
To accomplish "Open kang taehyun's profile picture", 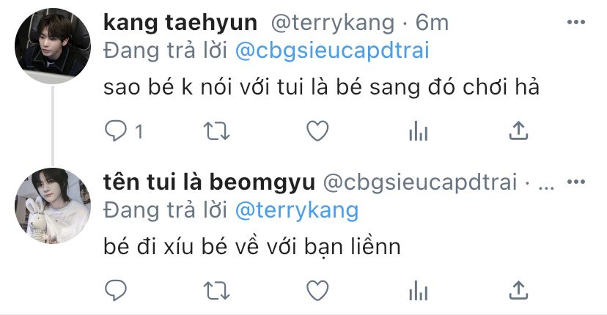I will [x=53, y=45].
